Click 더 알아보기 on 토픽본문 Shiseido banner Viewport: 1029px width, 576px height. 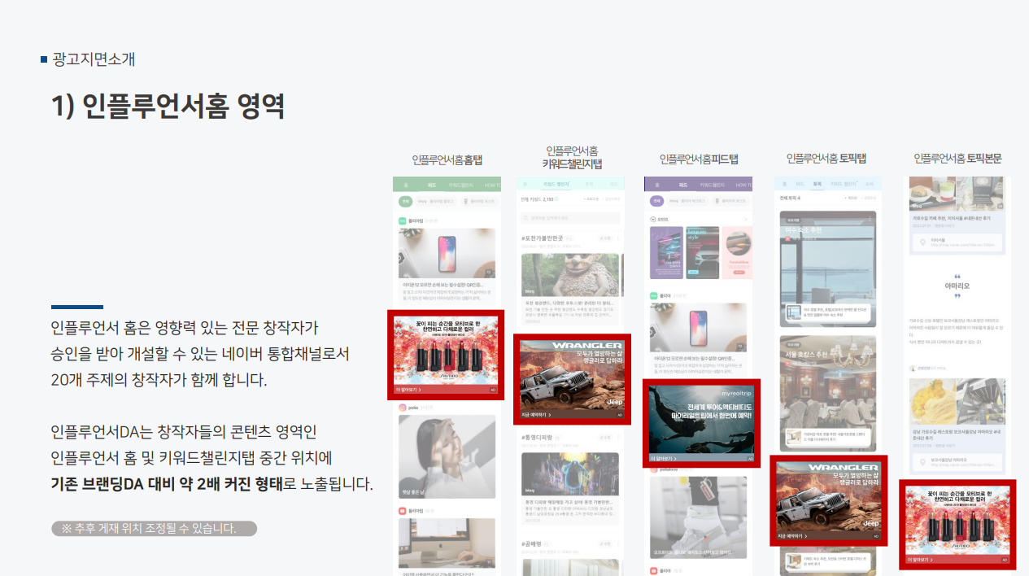click(920, 560)
